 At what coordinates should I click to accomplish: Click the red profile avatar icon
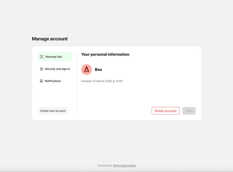[86, 70]
